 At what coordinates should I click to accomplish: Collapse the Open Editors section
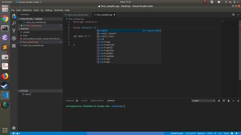(27, 19)
